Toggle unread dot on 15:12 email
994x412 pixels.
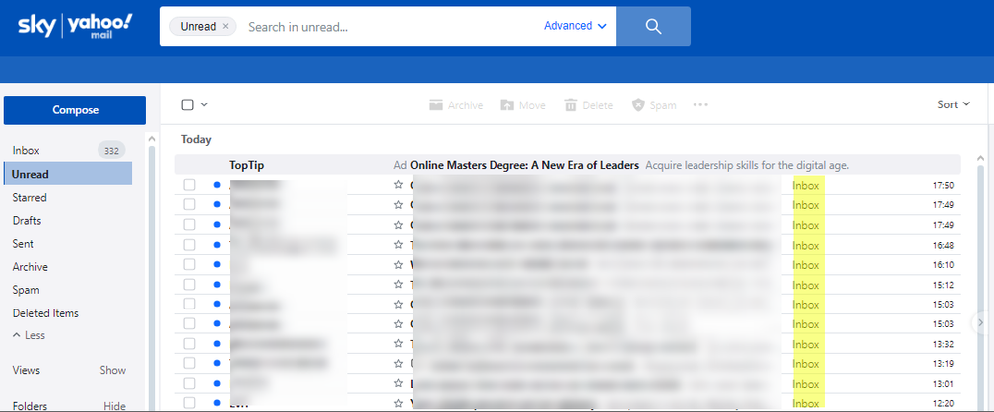click(218, 285)
